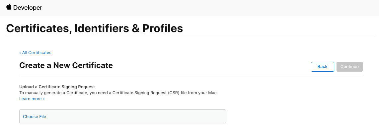Image resolution: width=379 pixels, height=132 pixels.
Task: Click the Certificates, Identifiers & Profiles heading
Action: coord(95,29)
